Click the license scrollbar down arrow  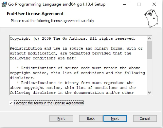pos(150,93)
